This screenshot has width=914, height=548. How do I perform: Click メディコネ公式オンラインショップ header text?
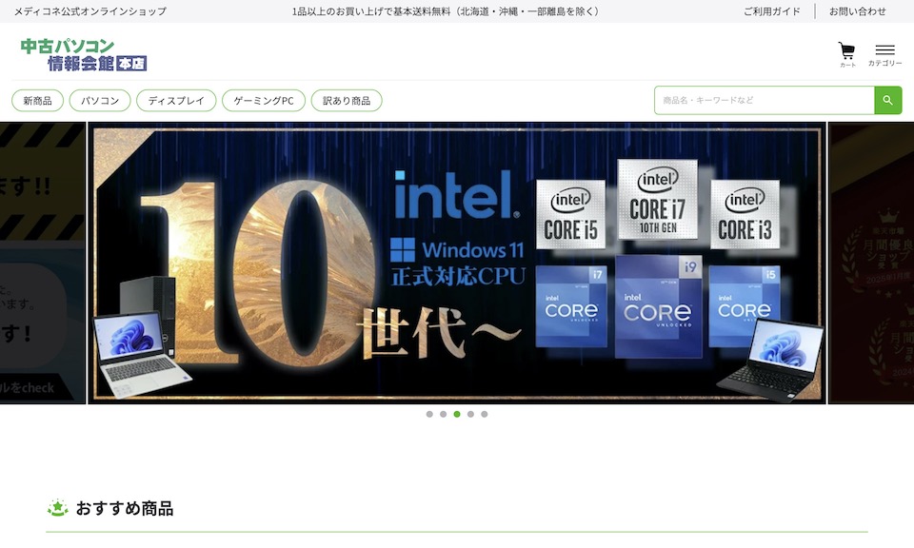tap(90, 11)
